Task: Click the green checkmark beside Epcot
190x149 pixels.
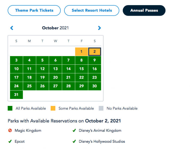Action: (x=10, y=141)
